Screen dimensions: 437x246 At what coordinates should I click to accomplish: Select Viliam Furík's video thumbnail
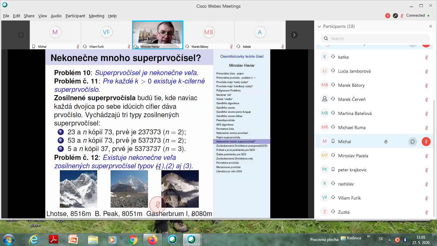pyautogui.click(x=107, y=35)
